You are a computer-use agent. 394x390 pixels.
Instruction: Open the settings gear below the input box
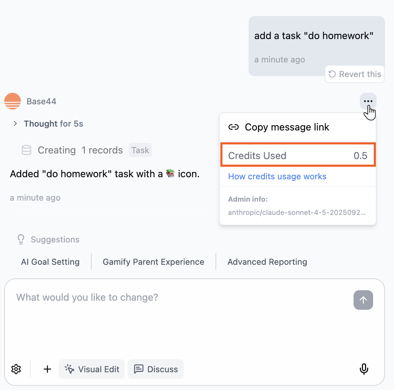[x=16, y=369]
